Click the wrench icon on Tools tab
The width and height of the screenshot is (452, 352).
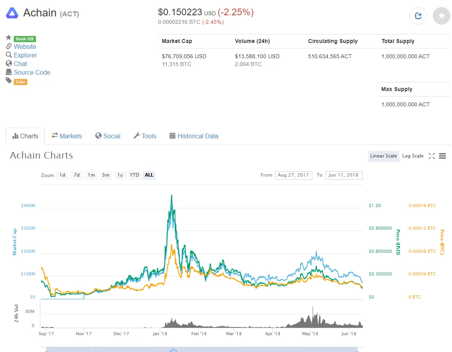(x=137, y=136)
